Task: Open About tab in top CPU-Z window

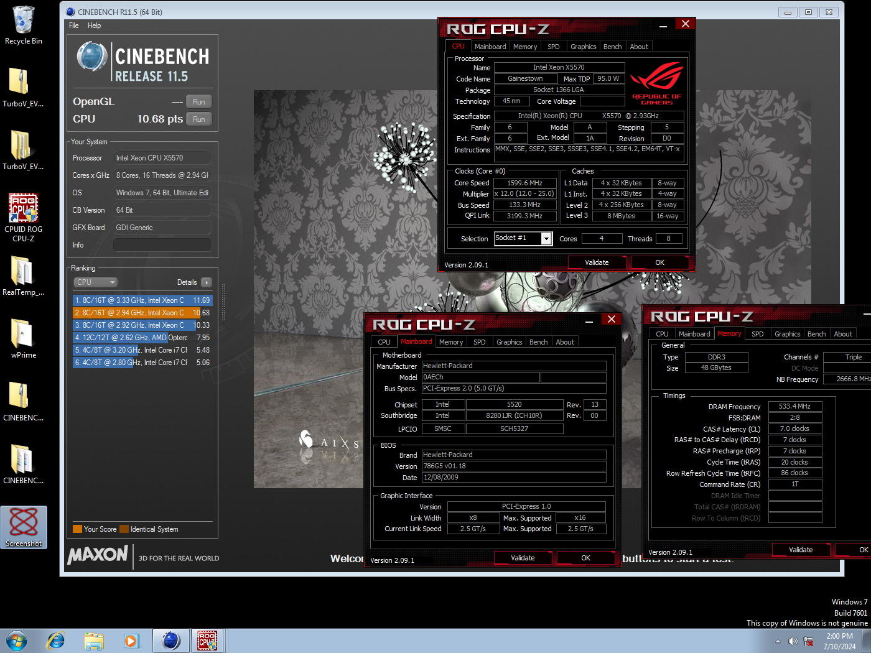Action: point(639,47)
